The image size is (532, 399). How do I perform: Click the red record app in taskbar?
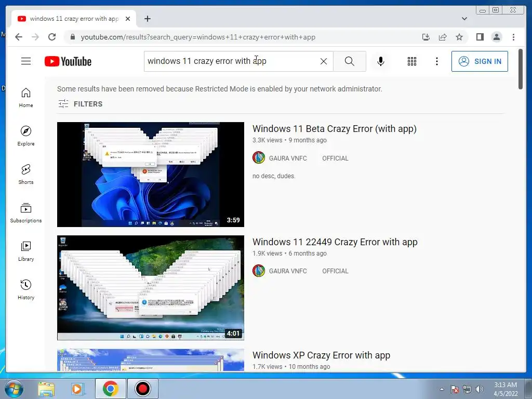click(142, 389)
